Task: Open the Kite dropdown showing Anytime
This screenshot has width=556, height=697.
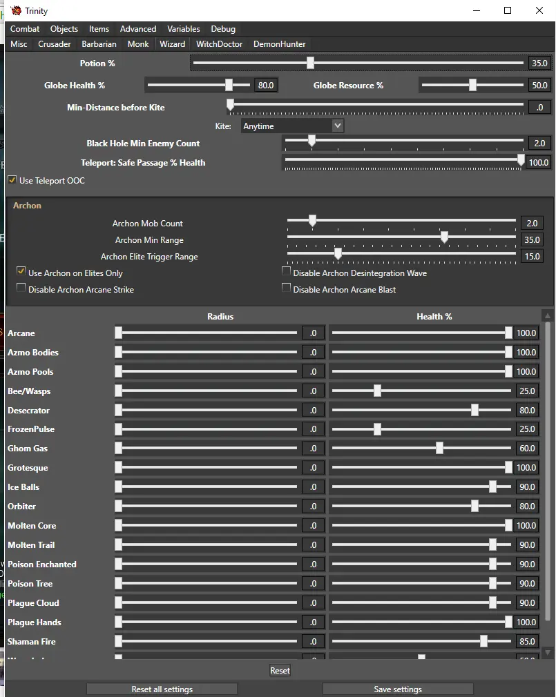Action: click(x=292, y=126)
